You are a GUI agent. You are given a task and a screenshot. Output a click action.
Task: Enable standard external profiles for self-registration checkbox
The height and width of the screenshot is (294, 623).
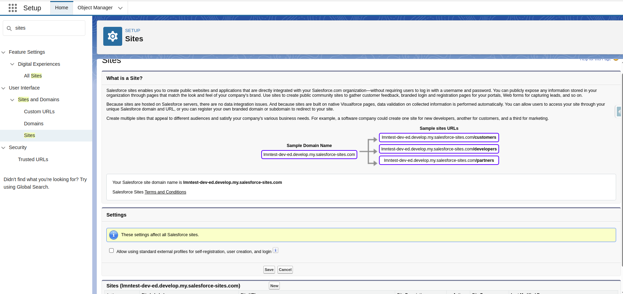click(111, 251)
